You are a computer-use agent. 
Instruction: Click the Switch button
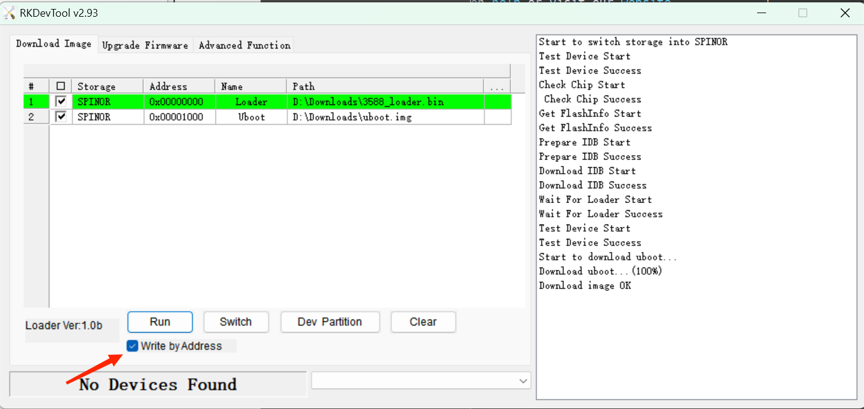pyautogui.click(x=236, y=322)
